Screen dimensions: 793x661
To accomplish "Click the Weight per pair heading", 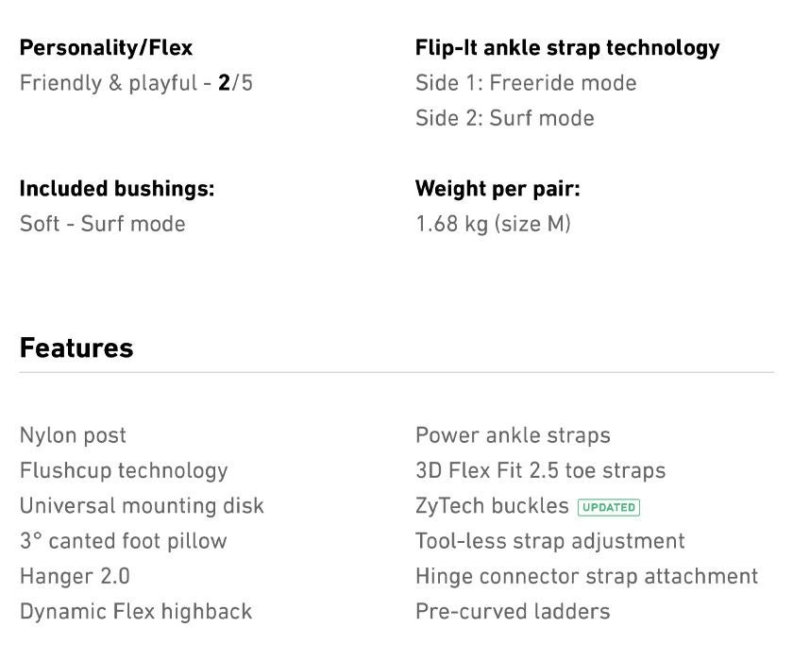I will (x=498, y=189).
